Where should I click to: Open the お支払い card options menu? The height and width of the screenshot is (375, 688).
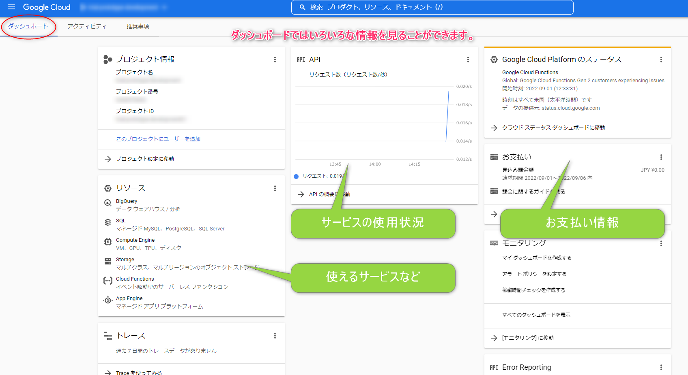pos(661,157)
